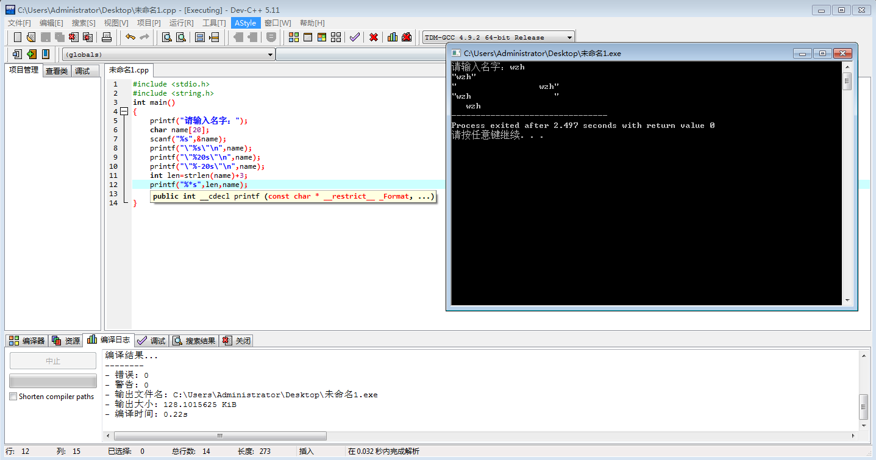Undo the last edit

(130, 37)
